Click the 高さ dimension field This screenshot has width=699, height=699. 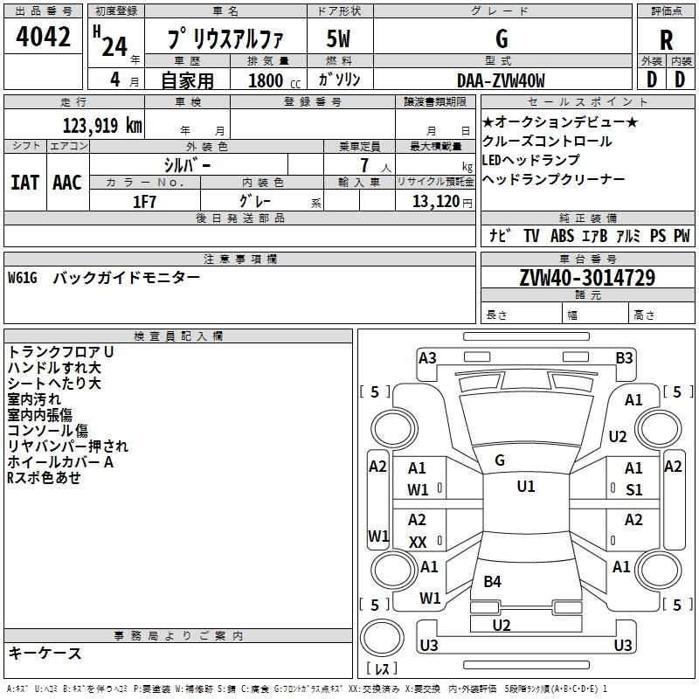(661, 315)
